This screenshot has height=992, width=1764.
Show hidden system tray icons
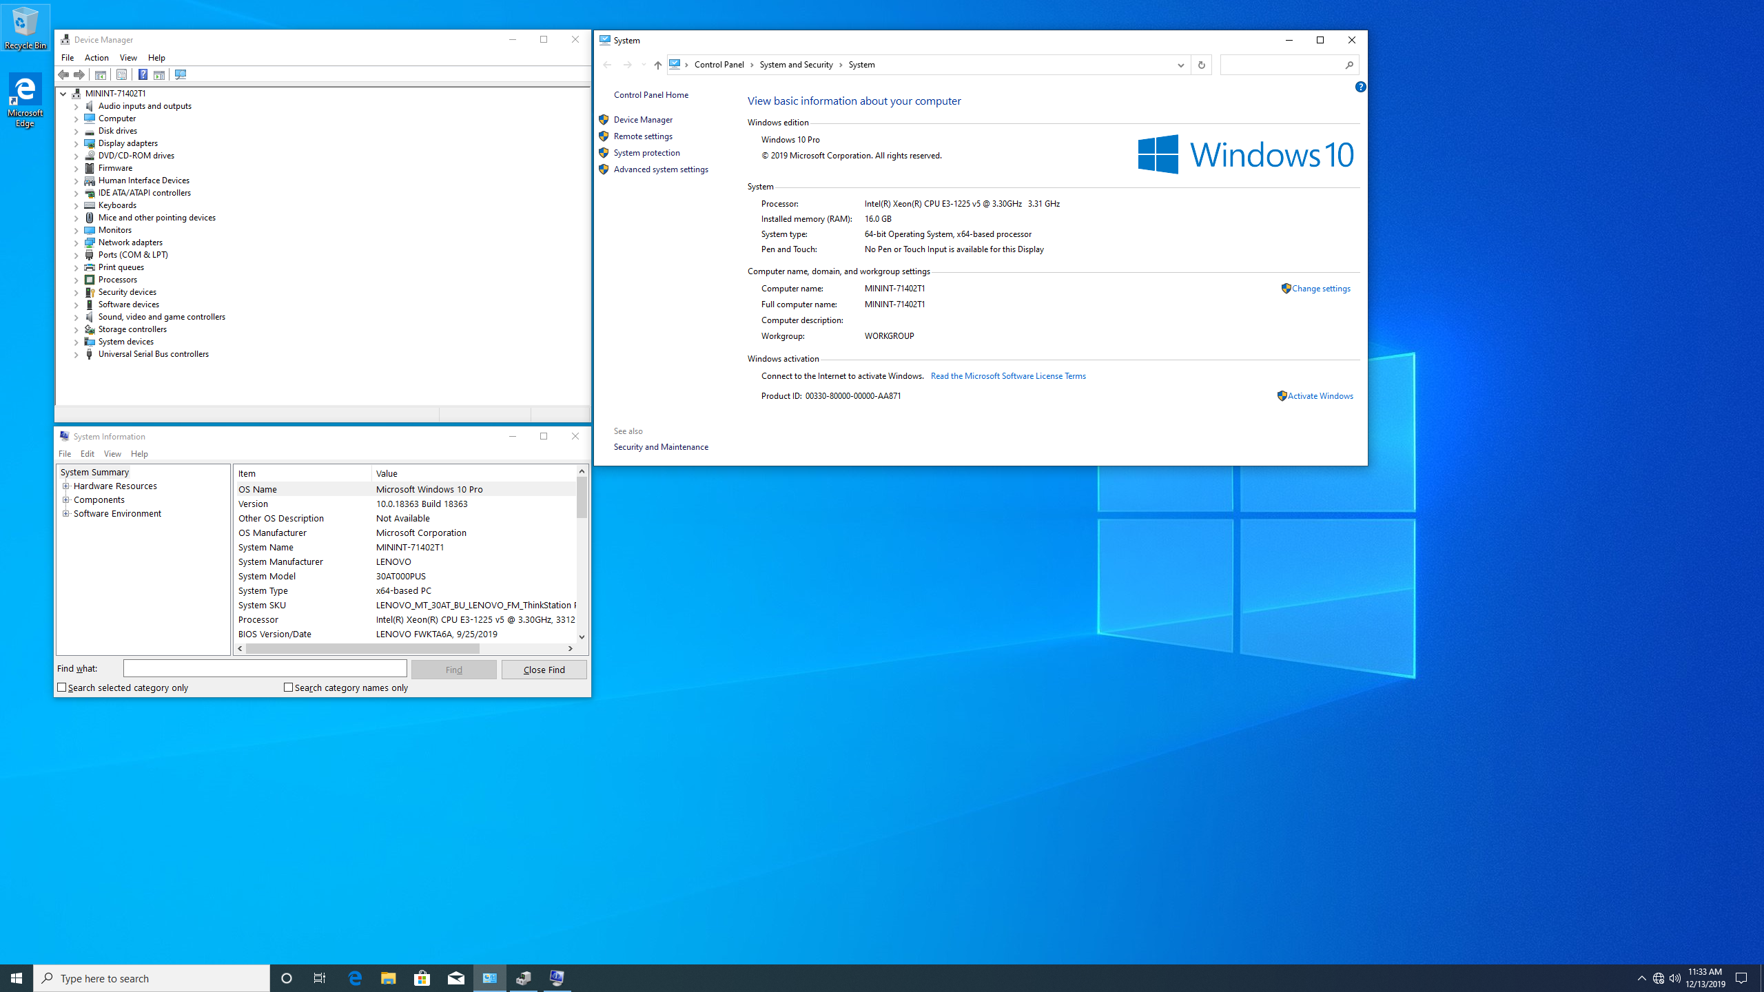pos(1642,978)
